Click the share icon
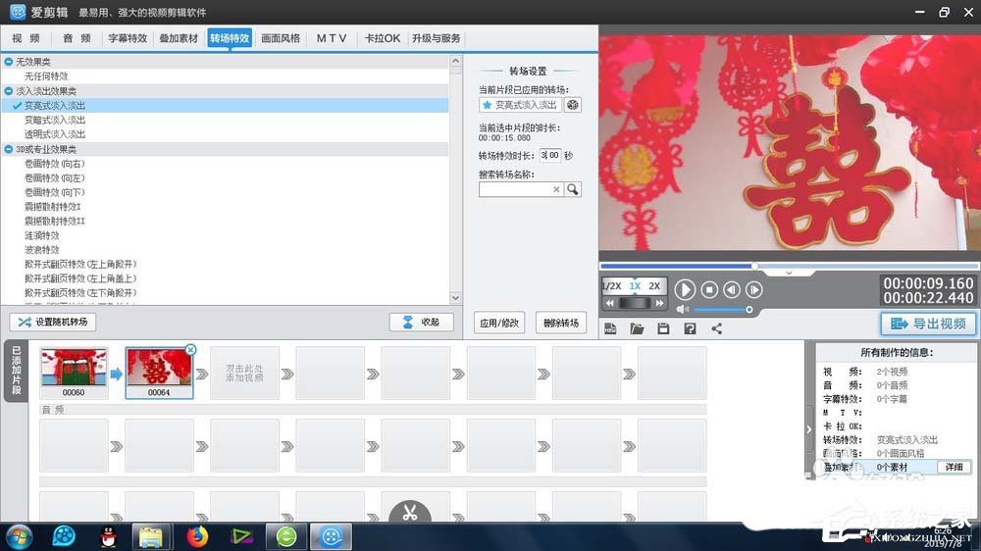This screenshot has height=551, width=981. tap(716, 329)
